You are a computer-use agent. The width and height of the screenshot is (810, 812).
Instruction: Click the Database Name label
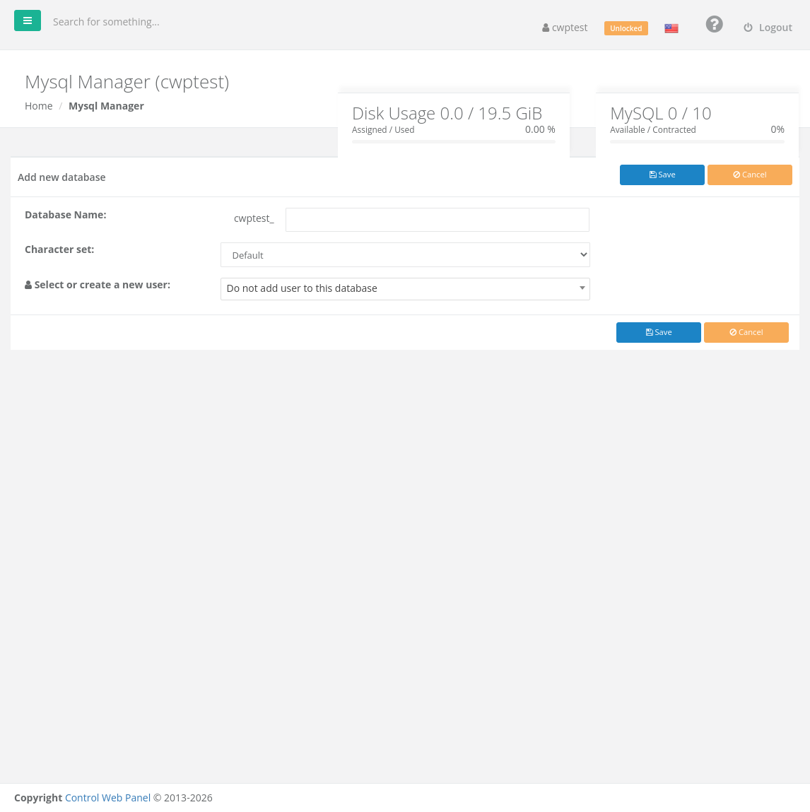(66, 214)
